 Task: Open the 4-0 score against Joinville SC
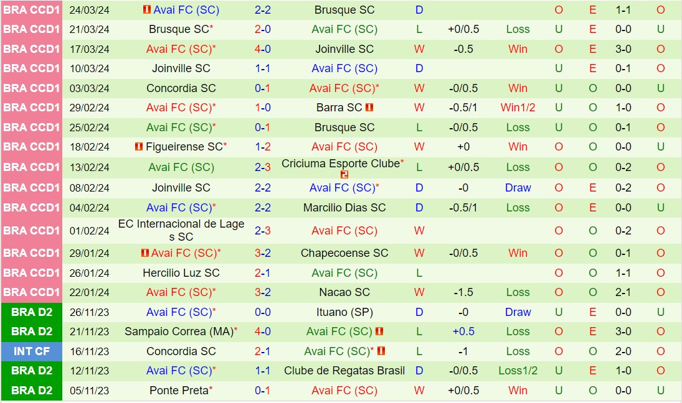tap(263, 49)
